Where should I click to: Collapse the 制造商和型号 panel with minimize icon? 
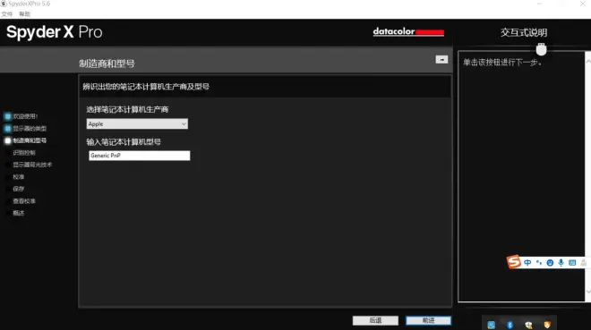pyautogui.click(x=441, y=59)
